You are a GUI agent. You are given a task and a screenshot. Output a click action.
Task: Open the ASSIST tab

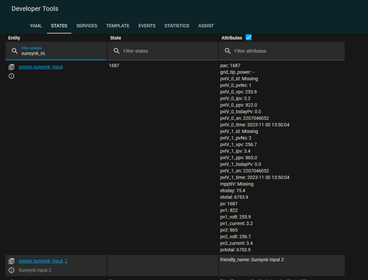point(206,26)
